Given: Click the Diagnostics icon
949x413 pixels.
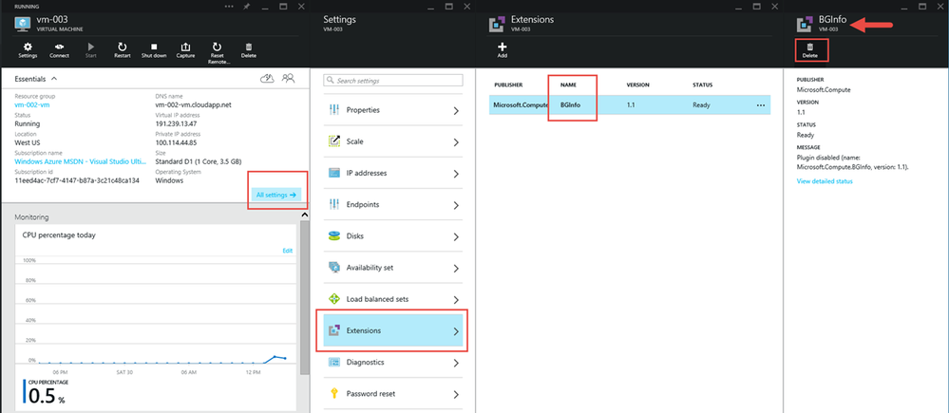Looking at the screenshot, I should click(334, 363).
